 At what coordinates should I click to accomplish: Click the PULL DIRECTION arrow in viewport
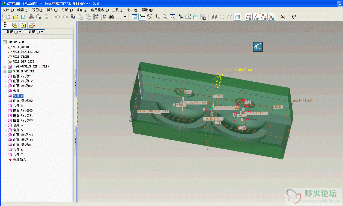(219, 81)
